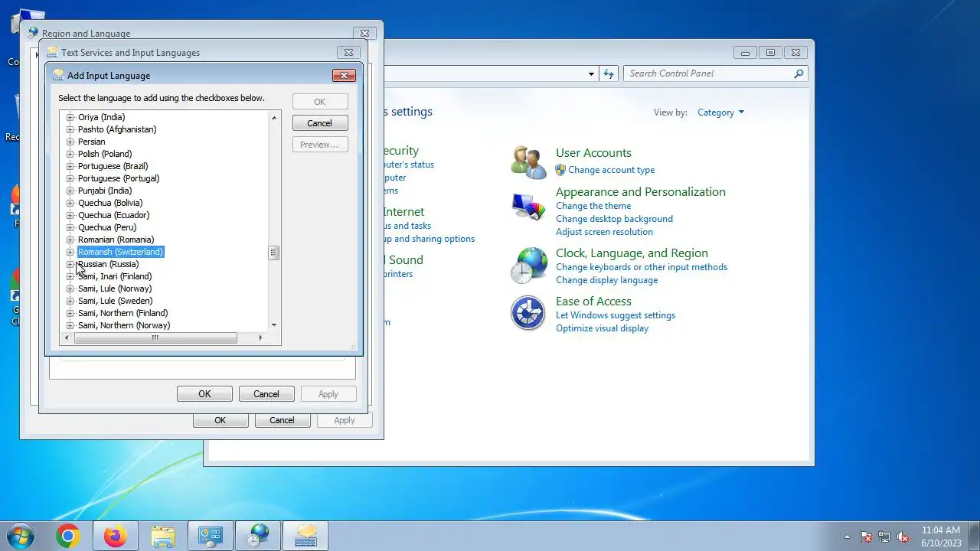Open User Accounts category link

593,153
